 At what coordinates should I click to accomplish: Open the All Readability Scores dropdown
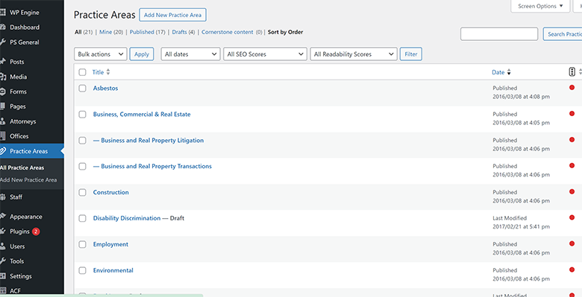(354, 54)
